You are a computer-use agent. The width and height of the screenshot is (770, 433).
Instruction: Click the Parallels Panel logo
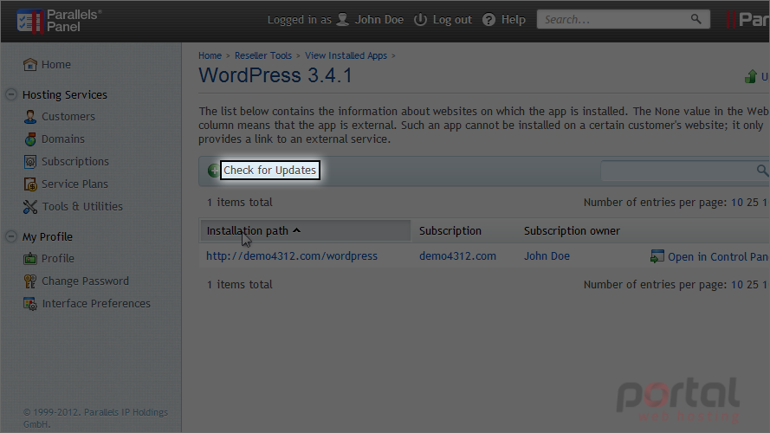tap(60, 21)
